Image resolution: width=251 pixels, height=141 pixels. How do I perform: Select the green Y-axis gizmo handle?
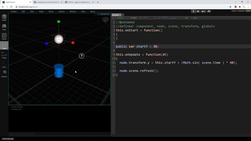tap(58, 22)
